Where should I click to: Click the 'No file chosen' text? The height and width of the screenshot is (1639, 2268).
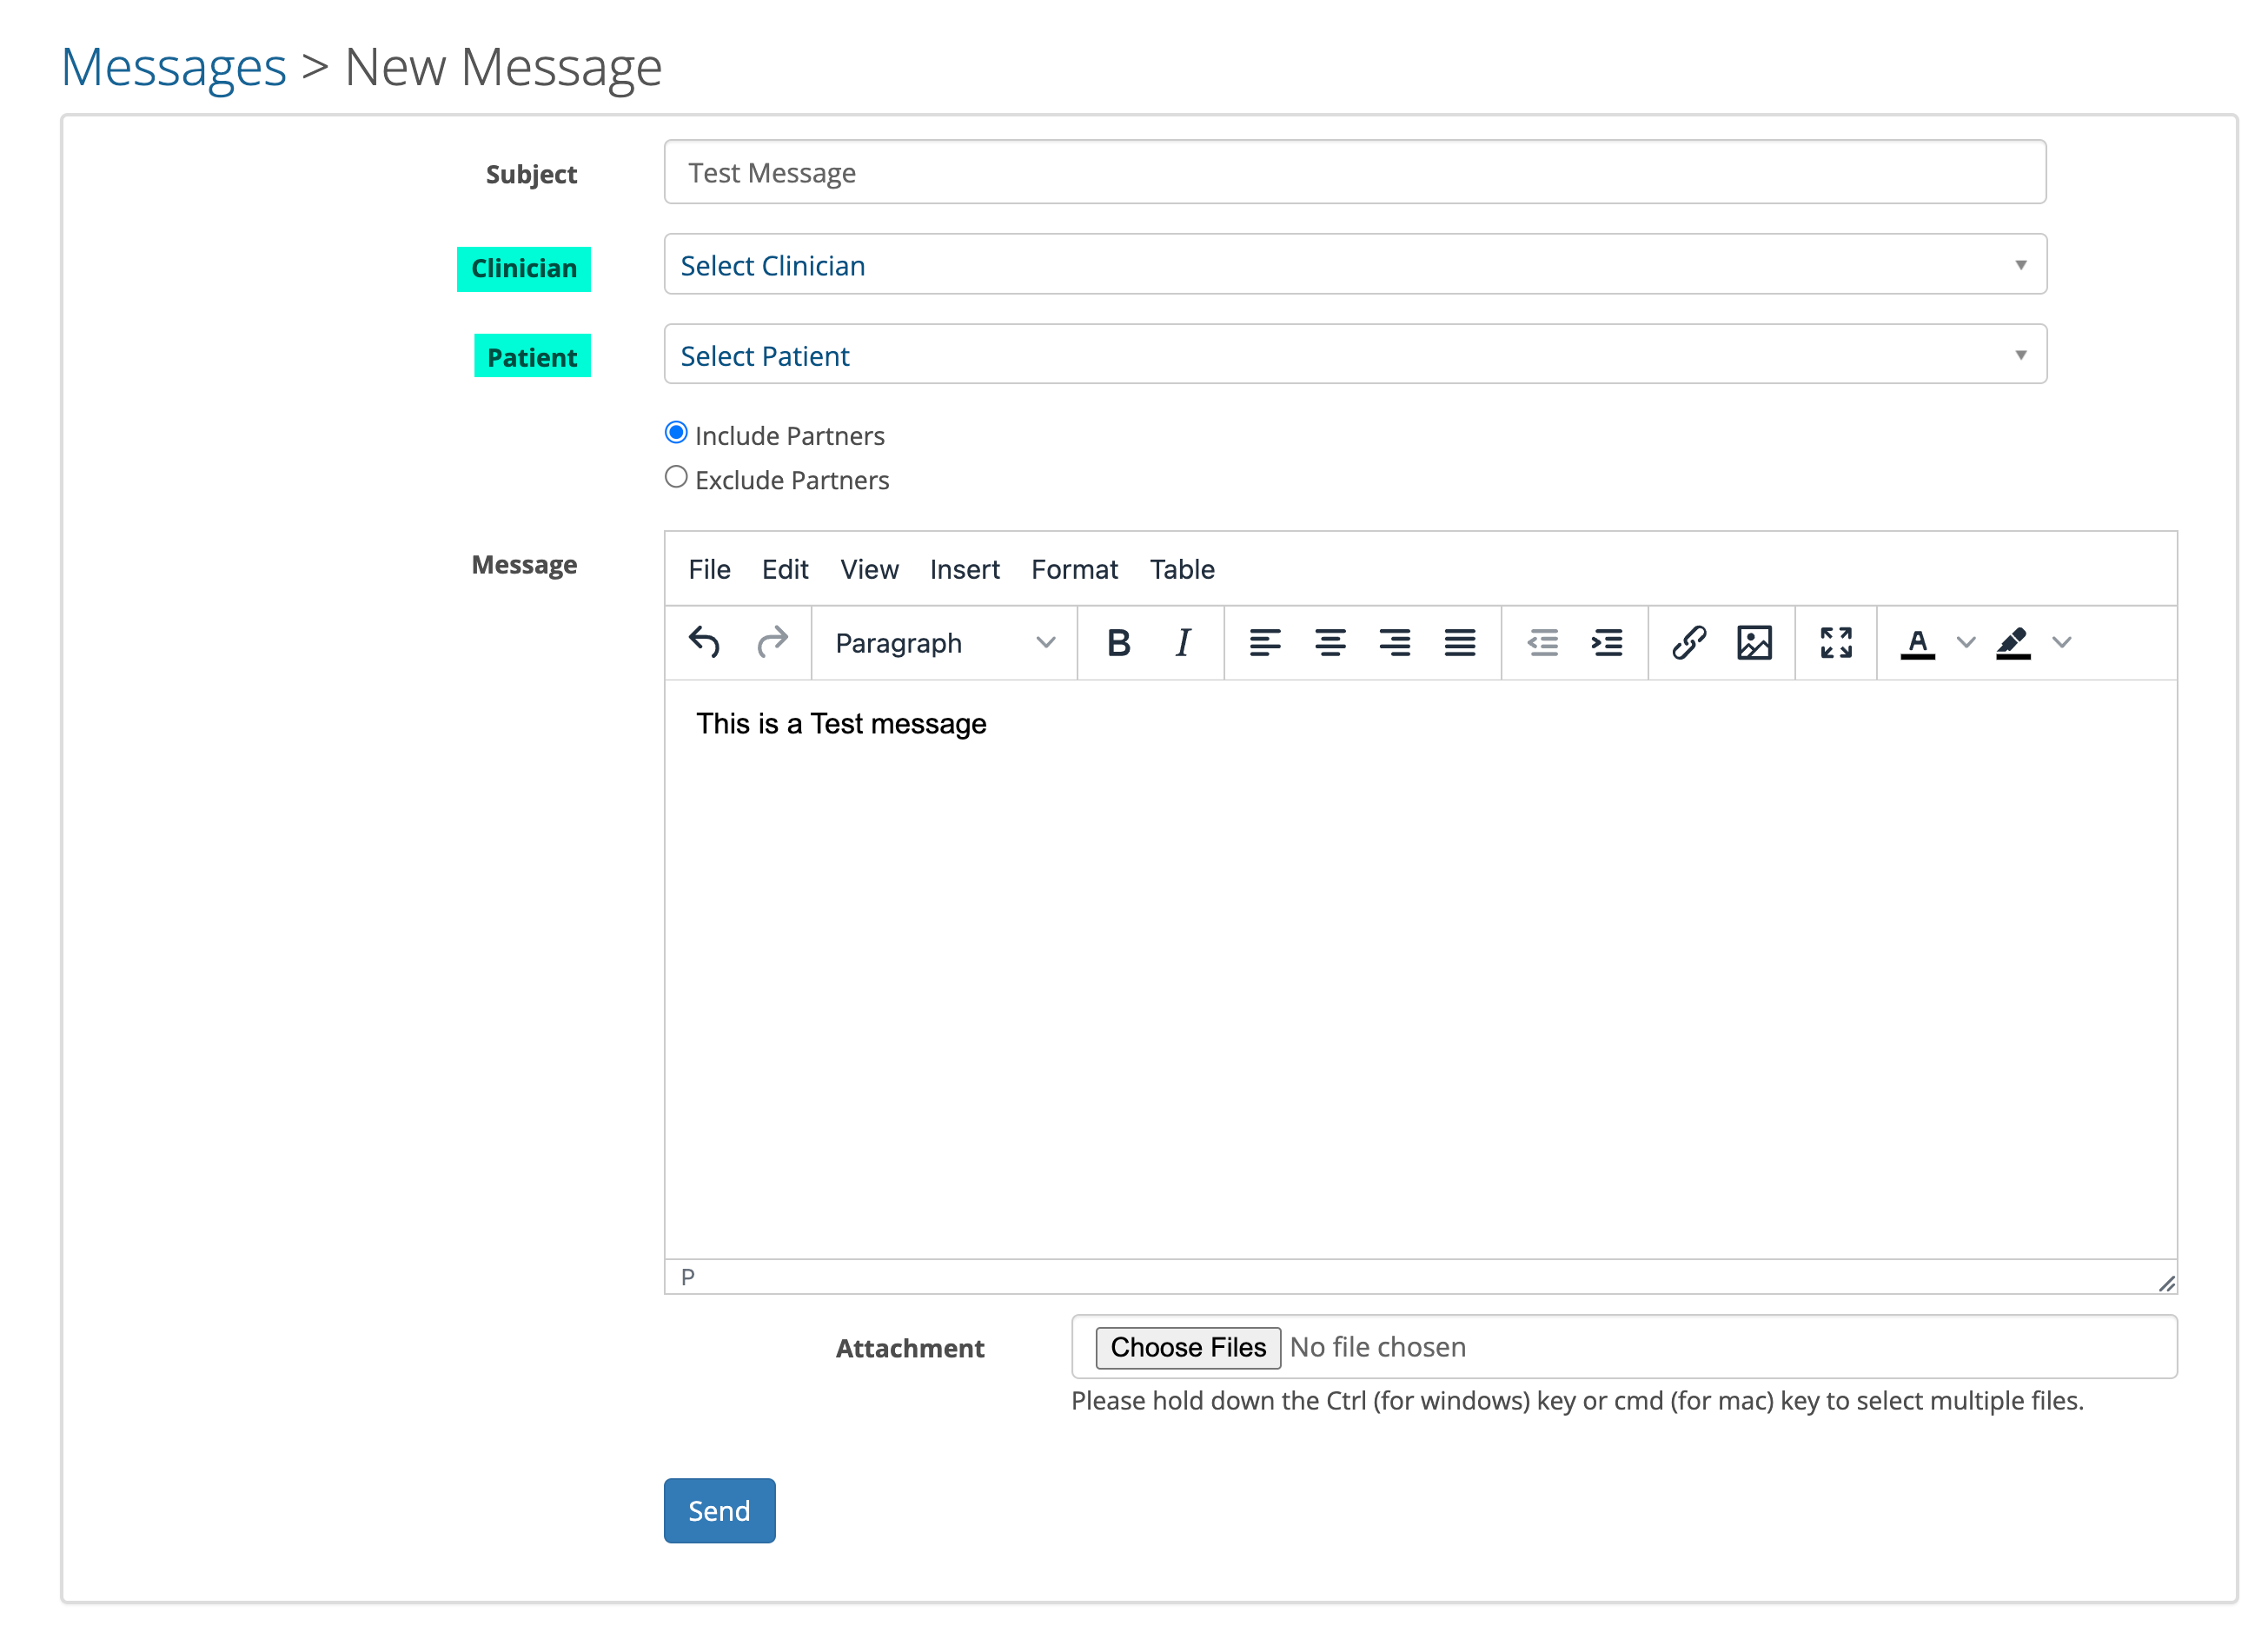(x=1377, y=1347)
